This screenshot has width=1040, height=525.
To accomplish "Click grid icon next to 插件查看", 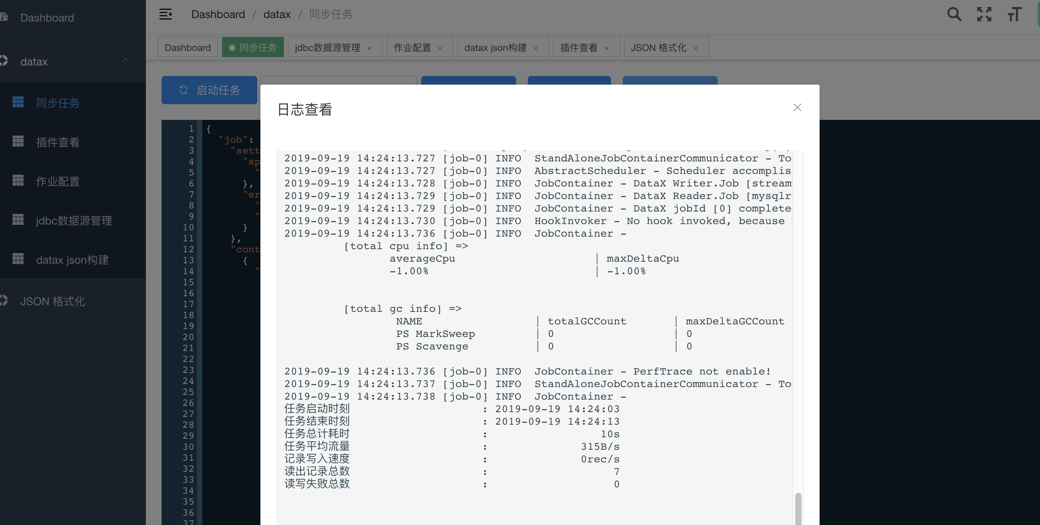I will [18, 141].
